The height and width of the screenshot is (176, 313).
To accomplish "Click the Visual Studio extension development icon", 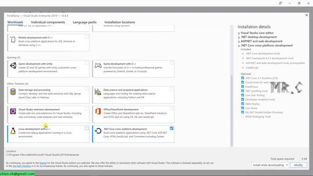I will (13, 111).
